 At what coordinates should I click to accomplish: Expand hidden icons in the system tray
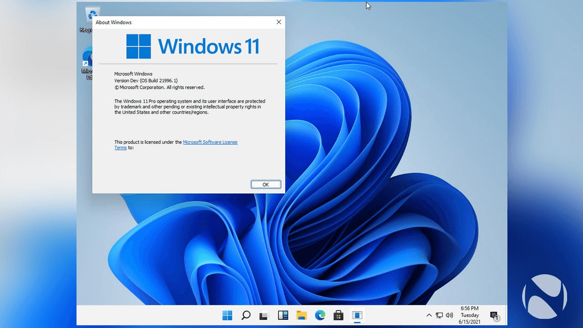[x=429, y=315]
